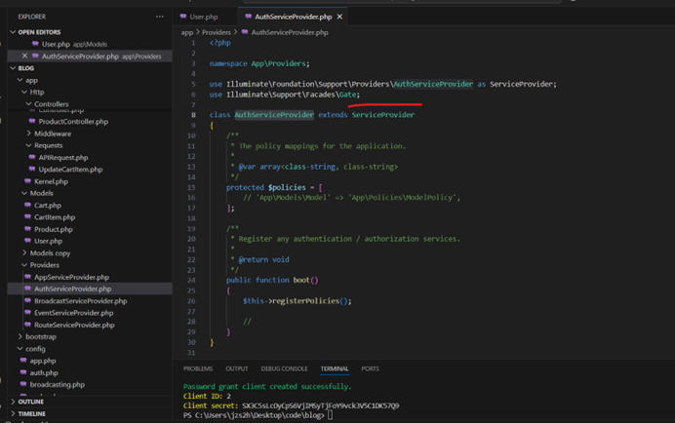Open the Problems panel tab
This screenshot has height=423, width=675.
click(x=198, y=368)
